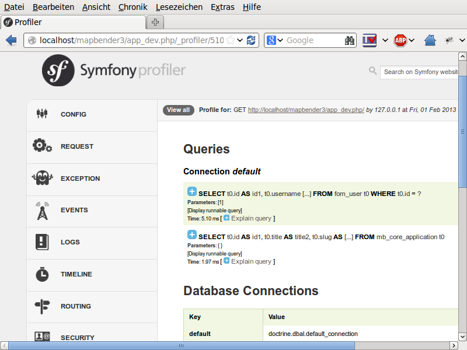Open the Events antenna icon
The height and width of the screenshot is (350, 467).
pos(42,210)
